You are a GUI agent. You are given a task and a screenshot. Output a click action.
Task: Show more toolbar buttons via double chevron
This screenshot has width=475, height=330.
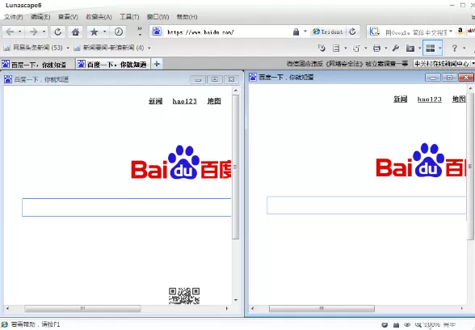(139, 32)
